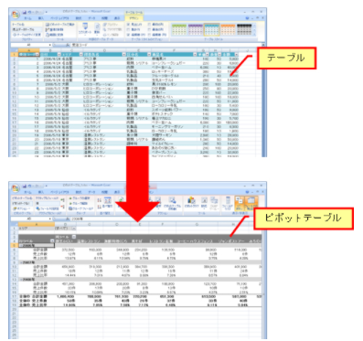Viewport: 363px width, 341px height.
Task: Click the ascending sort icon in bottom window
Action: (x=100, y=200)
